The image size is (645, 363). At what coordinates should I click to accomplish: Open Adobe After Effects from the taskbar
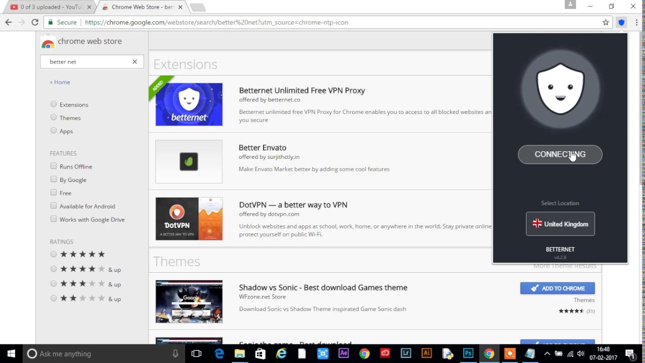(x=344, y=353)
